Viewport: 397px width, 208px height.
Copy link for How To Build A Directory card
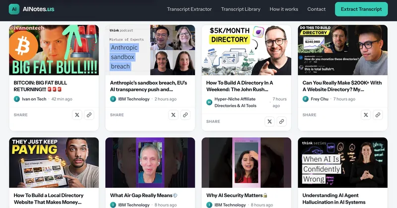[281, 121]
